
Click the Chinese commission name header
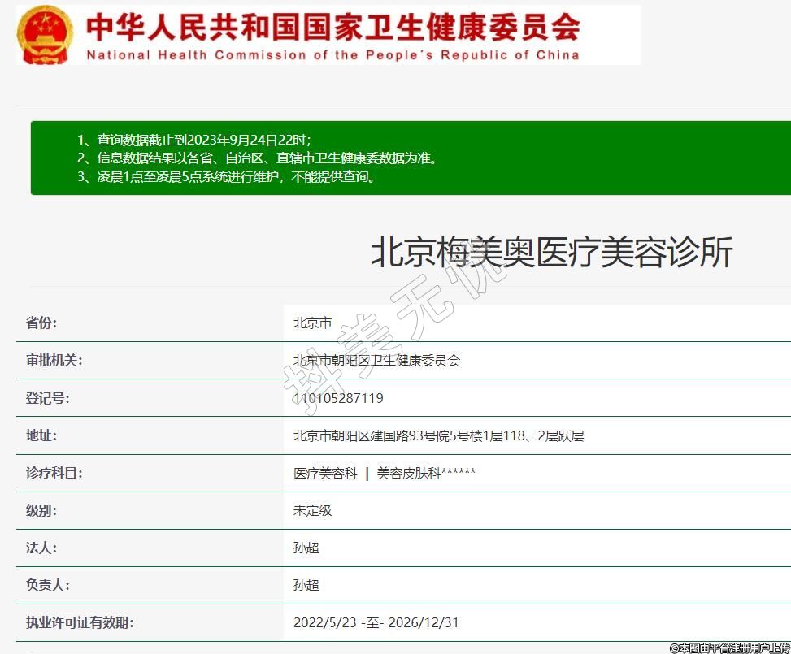coord(332,27)
